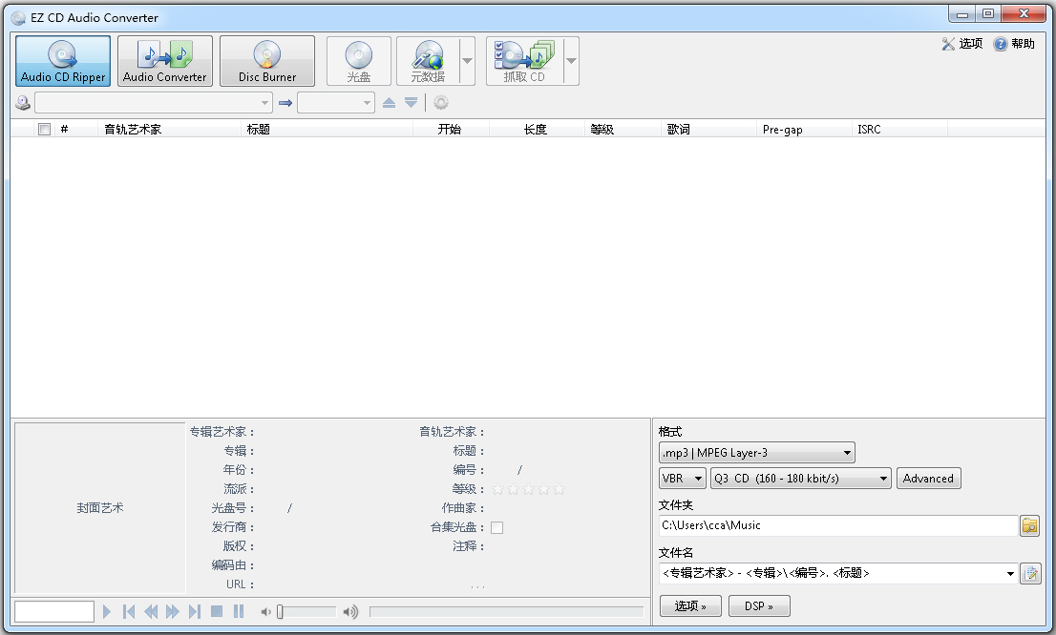Click the 封面艺术 cover art area

pos(99,508)
